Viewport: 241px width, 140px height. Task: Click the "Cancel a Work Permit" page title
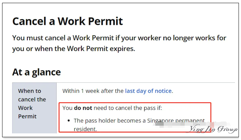click(x=68, y=21)
